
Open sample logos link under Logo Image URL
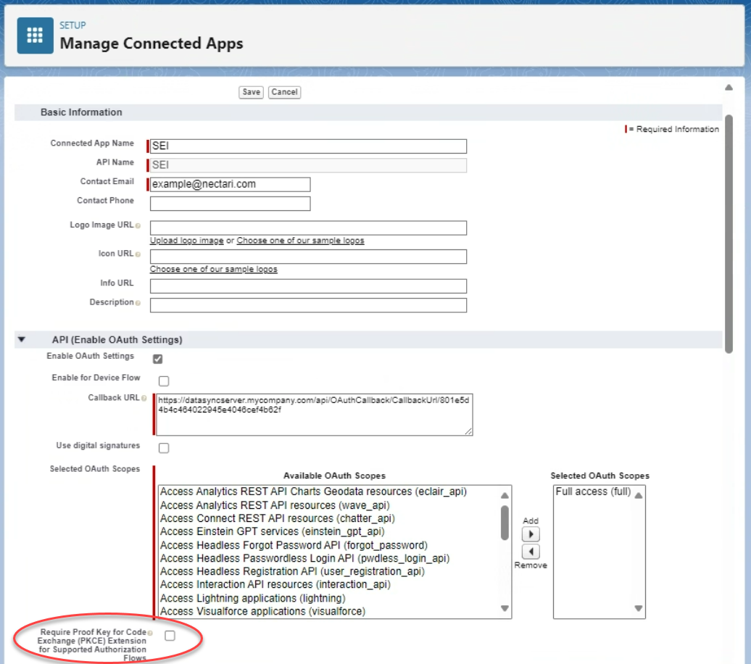click(300, 241)
